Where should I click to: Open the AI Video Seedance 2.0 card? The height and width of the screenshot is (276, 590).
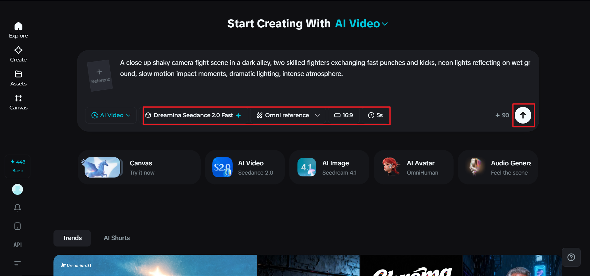245,167
